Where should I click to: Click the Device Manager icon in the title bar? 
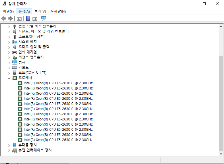pyautogui.click(x=4, y=4)
